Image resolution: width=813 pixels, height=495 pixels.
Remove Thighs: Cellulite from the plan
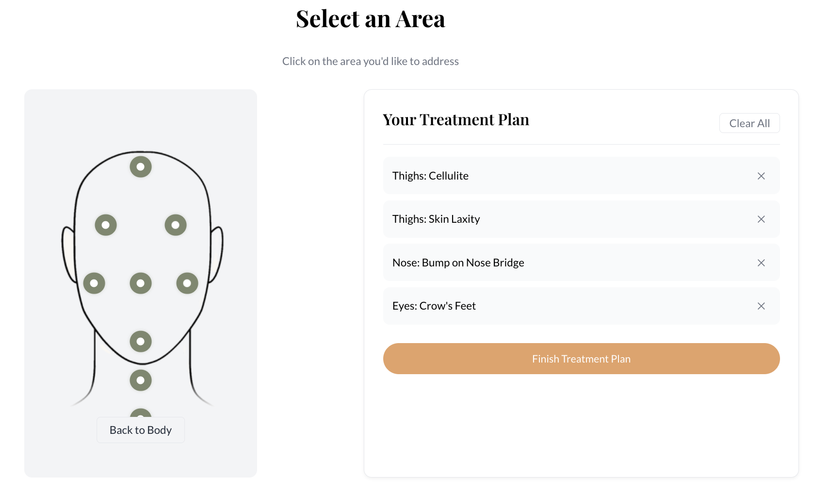(761, 176)
